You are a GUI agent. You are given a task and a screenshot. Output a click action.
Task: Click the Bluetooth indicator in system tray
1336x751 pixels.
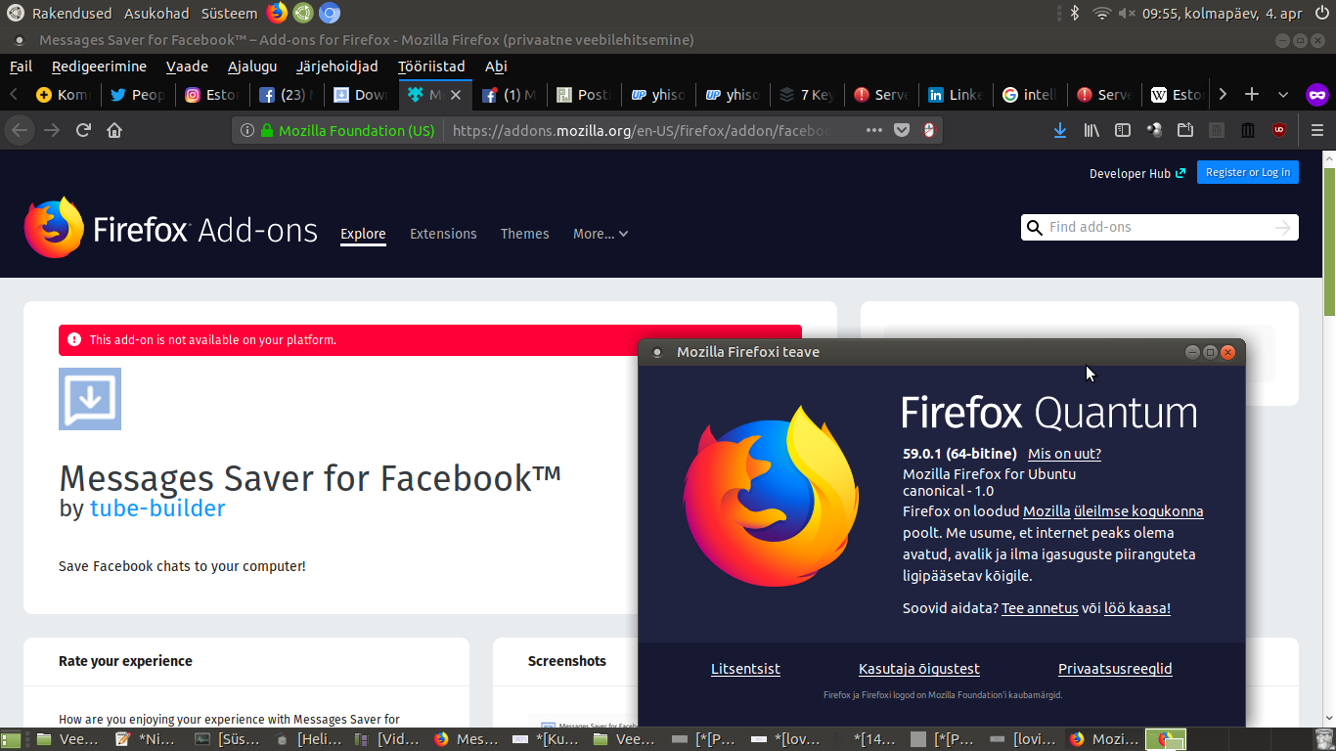coord(1074,13)
